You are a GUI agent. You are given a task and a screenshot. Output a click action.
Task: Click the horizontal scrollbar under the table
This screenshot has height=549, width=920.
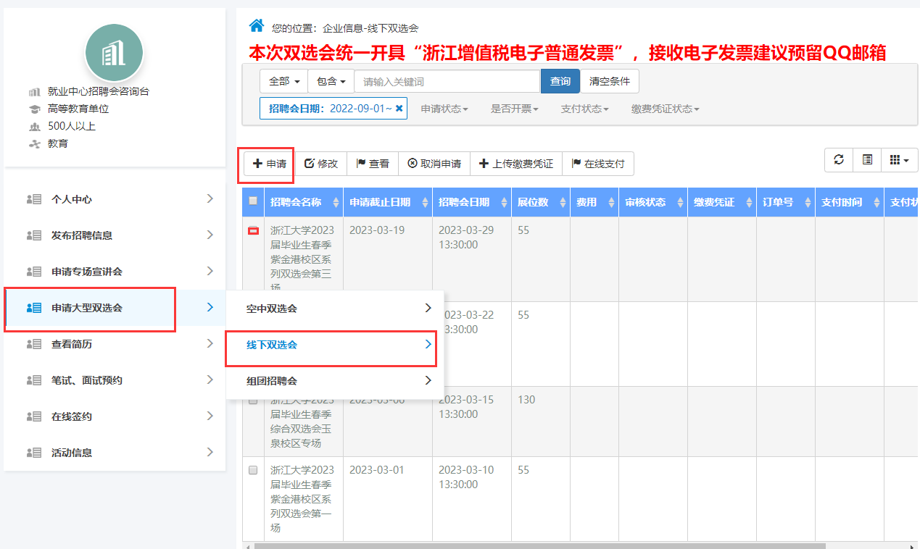(536, 545)
